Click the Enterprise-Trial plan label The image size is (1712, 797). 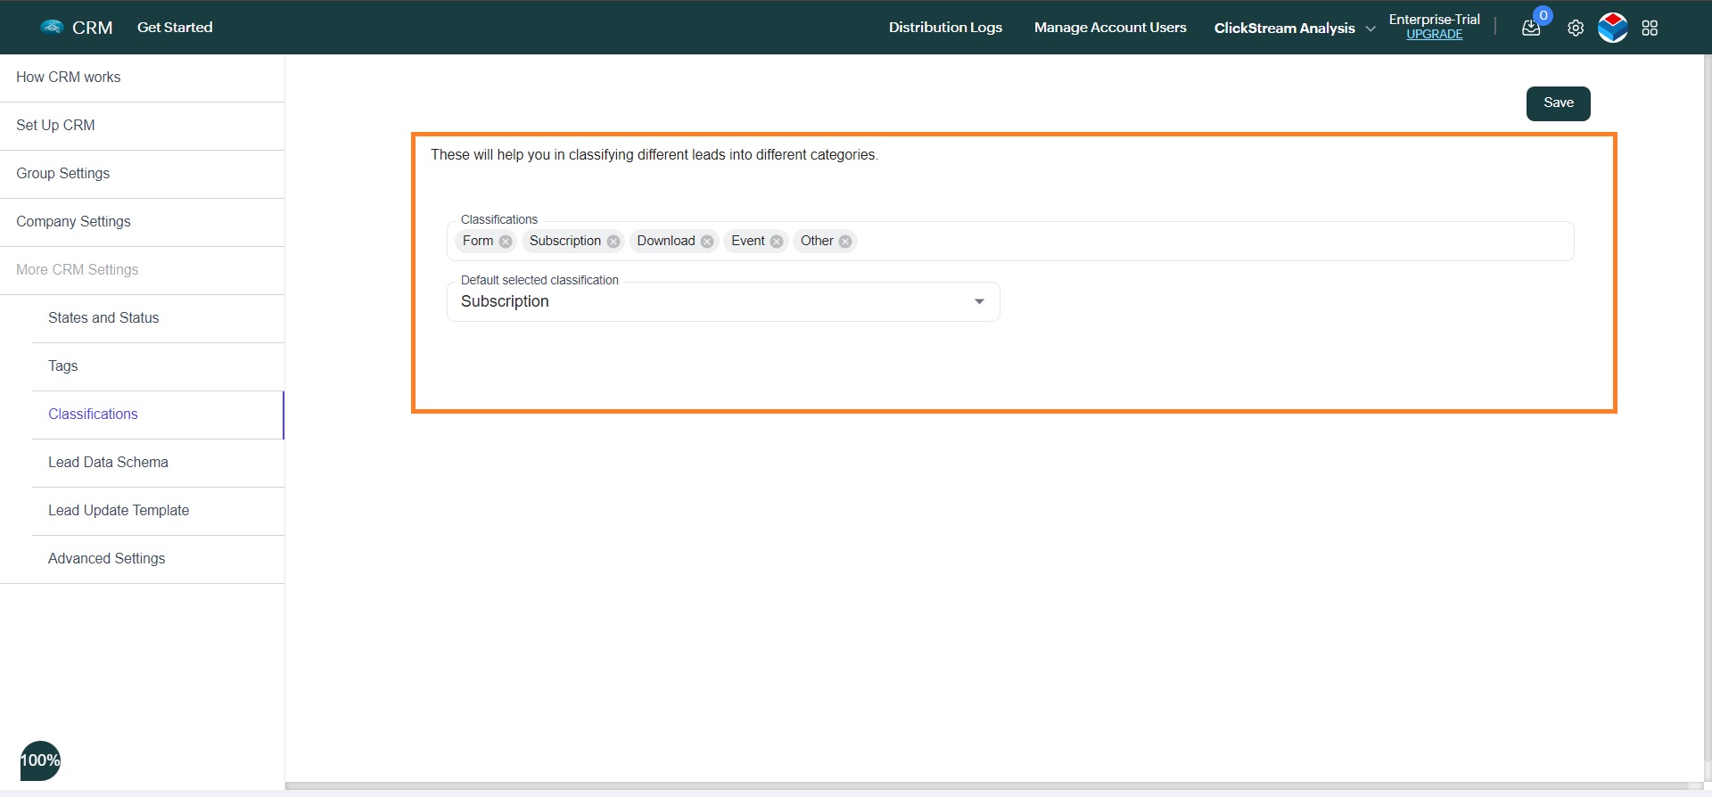pyautogui.click(x=1434, y=20)
